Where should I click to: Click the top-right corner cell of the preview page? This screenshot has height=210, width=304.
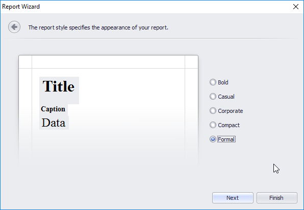[x=191, y=62]
